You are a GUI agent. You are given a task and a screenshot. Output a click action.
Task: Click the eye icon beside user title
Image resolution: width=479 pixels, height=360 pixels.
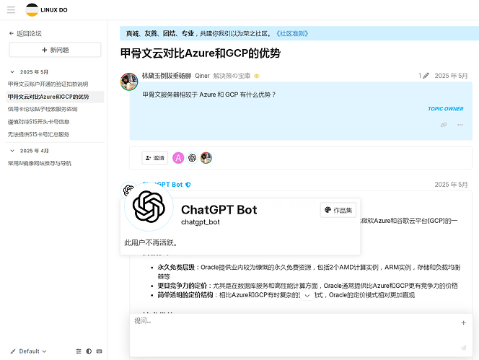[x=257, y=76]
